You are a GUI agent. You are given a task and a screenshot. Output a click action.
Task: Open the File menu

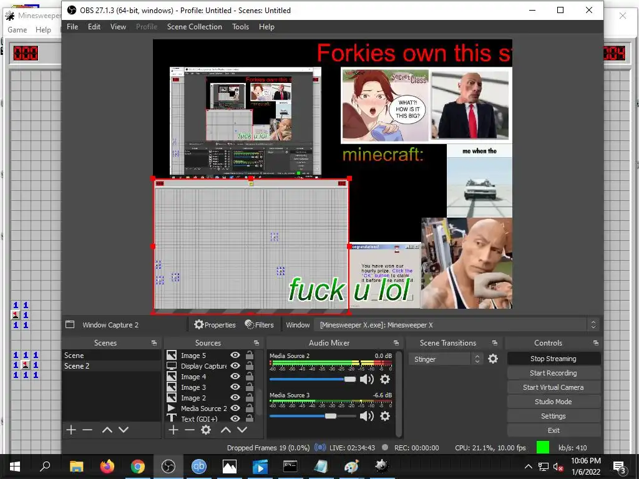72,26
